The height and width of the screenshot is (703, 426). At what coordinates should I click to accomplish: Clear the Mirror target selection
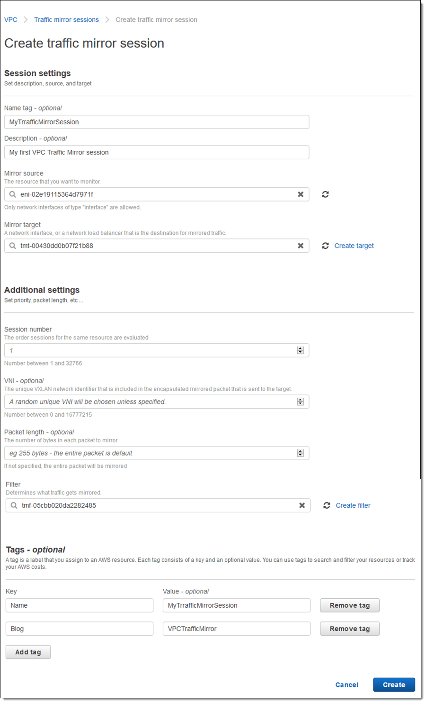(x=301, y=246)
